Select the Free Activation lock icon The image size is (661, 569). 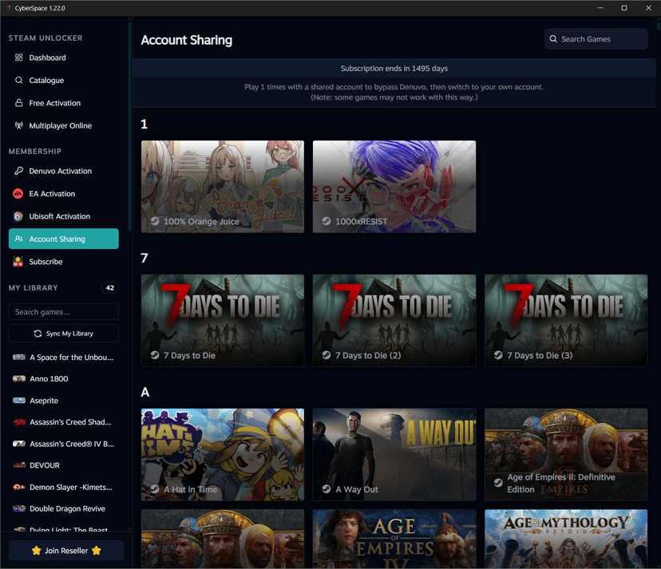tap(19, 103)
